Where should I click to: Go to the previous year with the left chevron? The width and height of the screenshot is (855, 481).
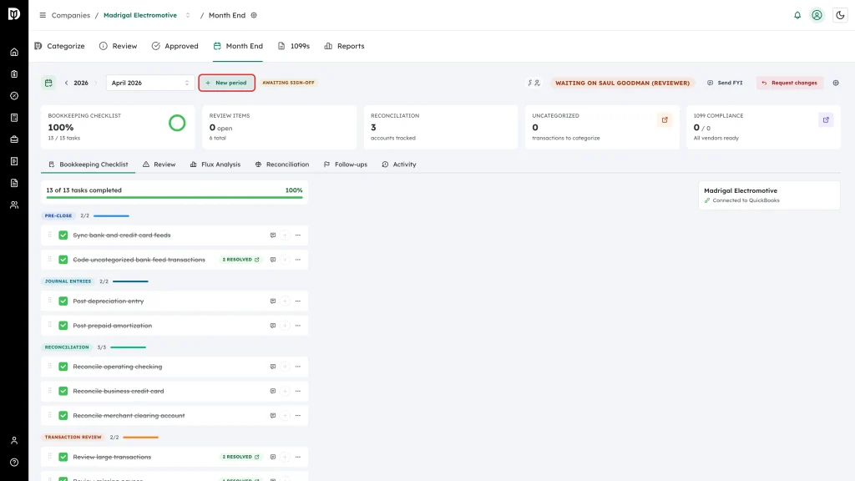pyautogui.click(x=67, y=83)
